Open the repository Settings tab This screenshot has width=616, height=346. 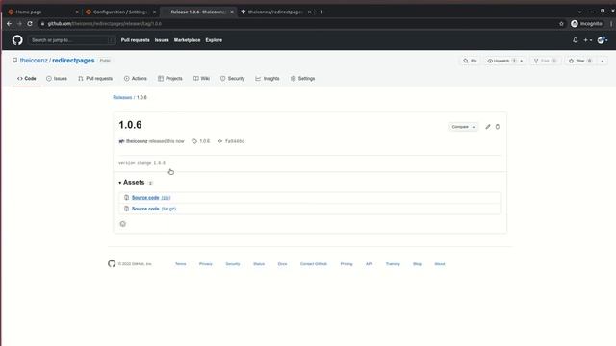(303, 79)
